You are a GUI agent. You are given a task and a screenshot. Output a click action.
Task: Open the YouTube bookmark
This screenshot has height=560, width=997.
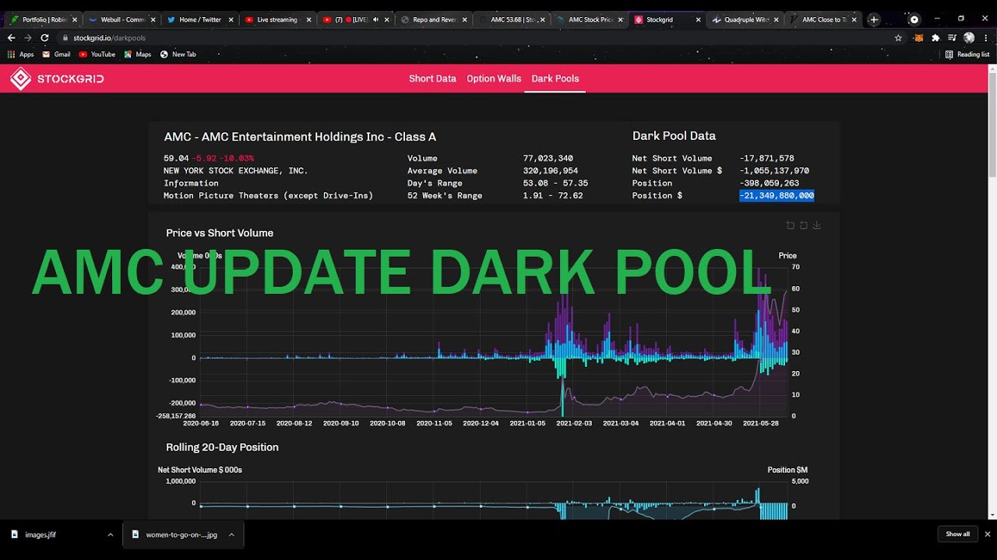(x=97, y=54)
